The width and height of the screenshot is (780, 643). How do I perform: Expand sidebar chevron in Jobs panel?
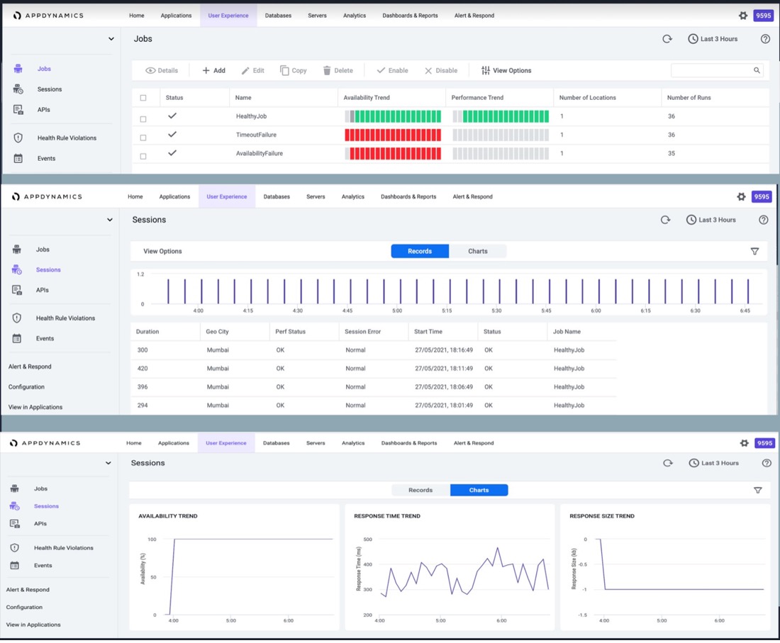(x=111, y=39)
